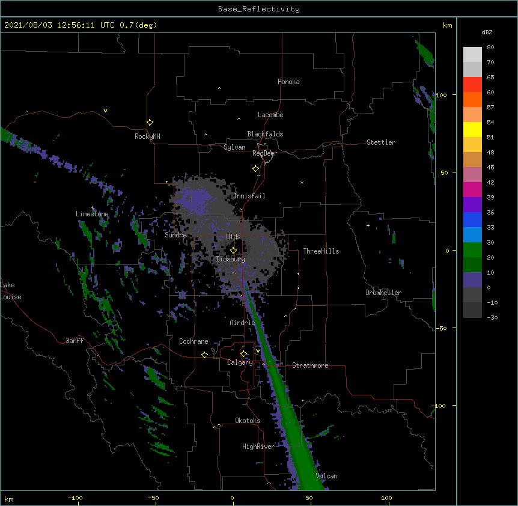Select the magenta 42–39 dBZ legend swatch
The height and width of the screenshot is (506, 518).
click(472, 189)
